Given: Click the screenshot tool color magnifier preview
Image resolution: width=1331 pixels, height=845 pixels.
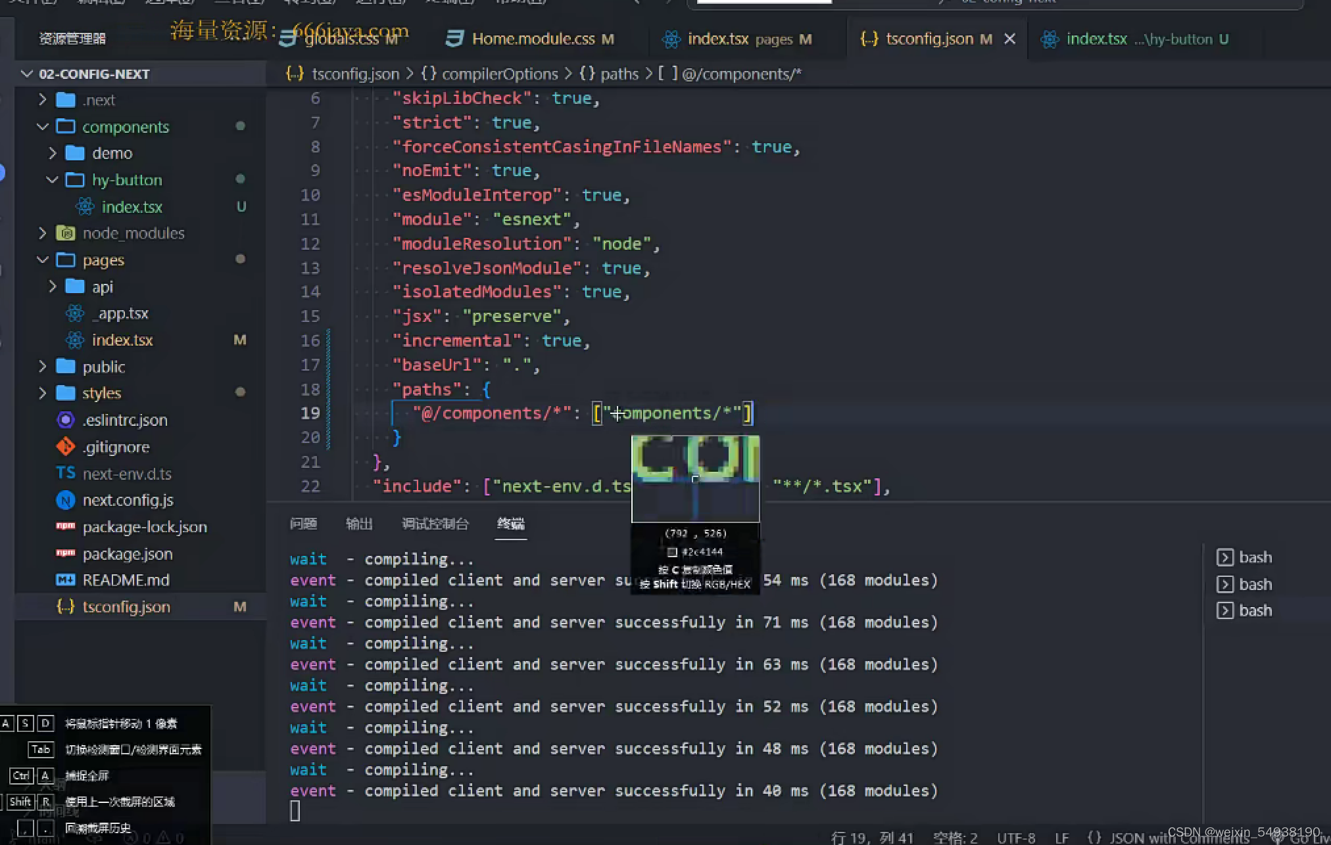Looking at the screenshot, I should pyautogui.click(x=695, y=478).
